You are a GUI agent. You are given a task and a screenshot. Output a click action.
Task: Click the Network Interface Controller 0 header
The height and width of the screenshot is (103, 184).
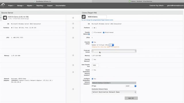[114, 83]
